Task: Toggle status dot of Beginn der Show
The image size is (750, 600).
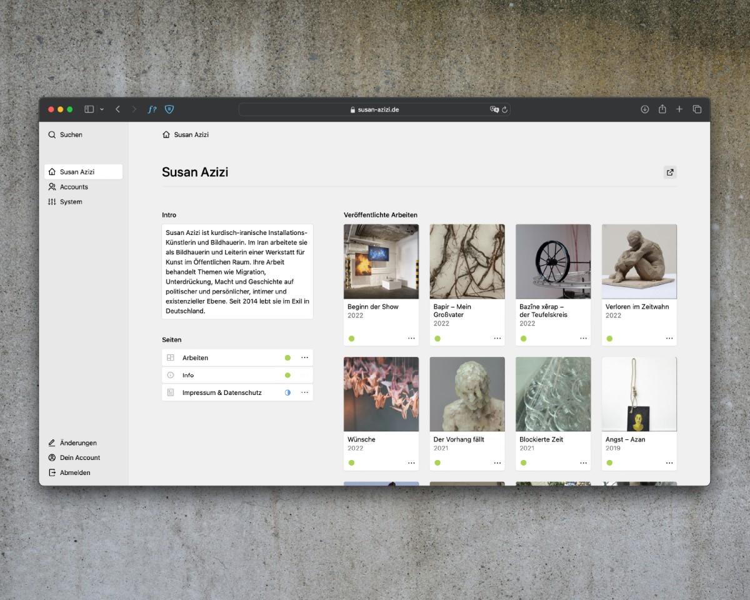Action: (351, 339)
